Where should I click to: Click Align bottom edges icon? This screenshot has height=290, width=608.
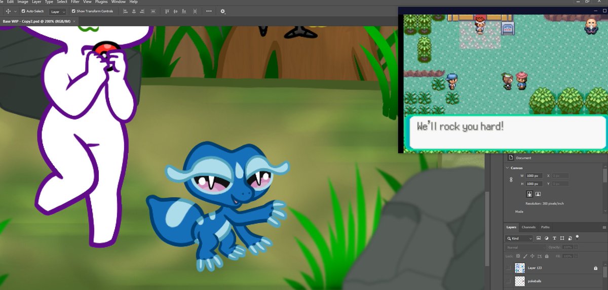[x=184, y=11]
